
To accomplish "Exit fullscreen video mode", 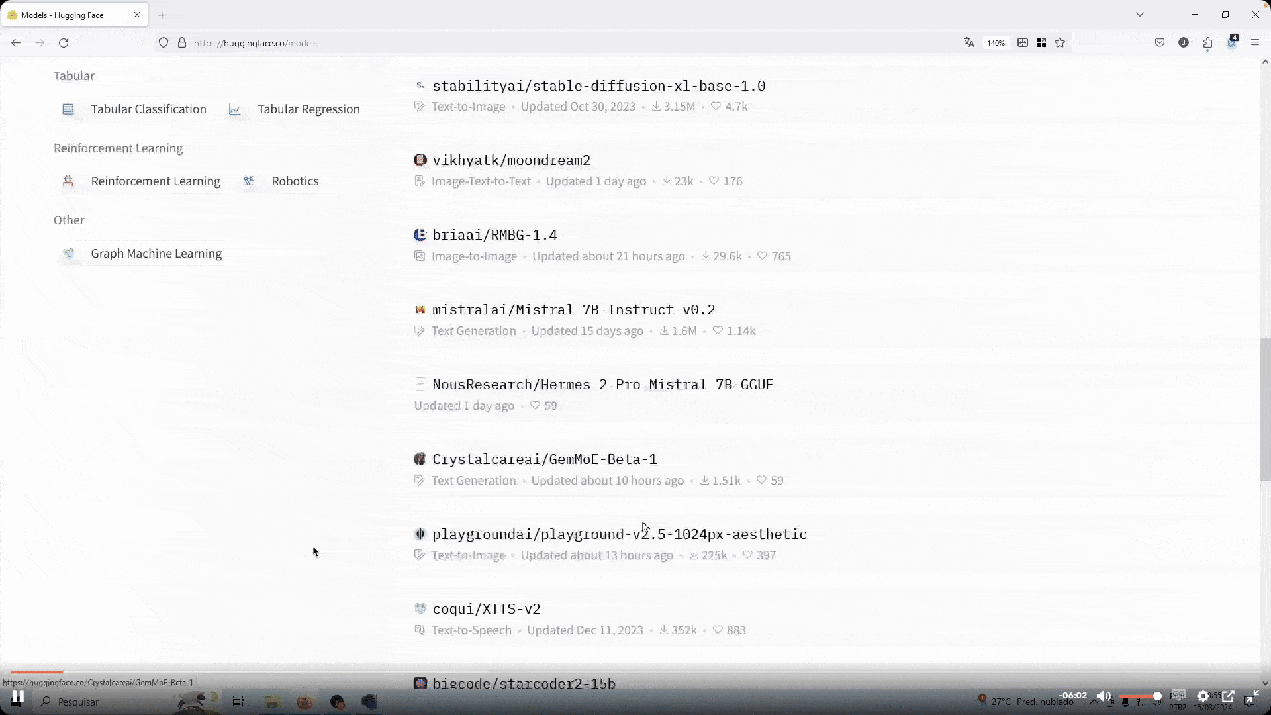I will coord(1251,696).
